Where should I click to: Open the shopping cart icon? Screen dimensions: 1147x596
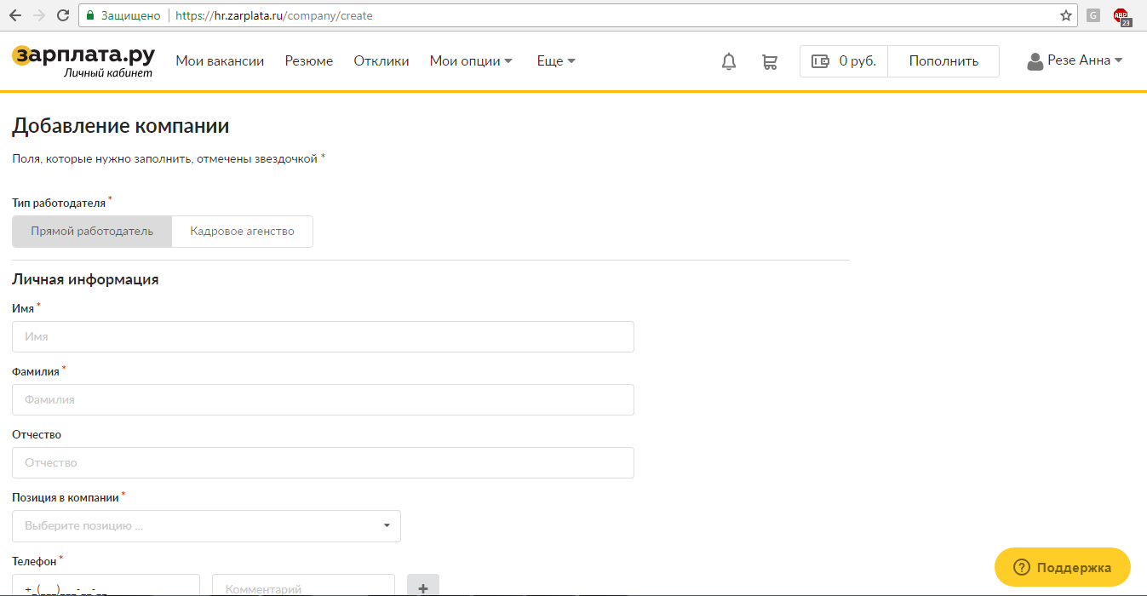tap(769, 61)
